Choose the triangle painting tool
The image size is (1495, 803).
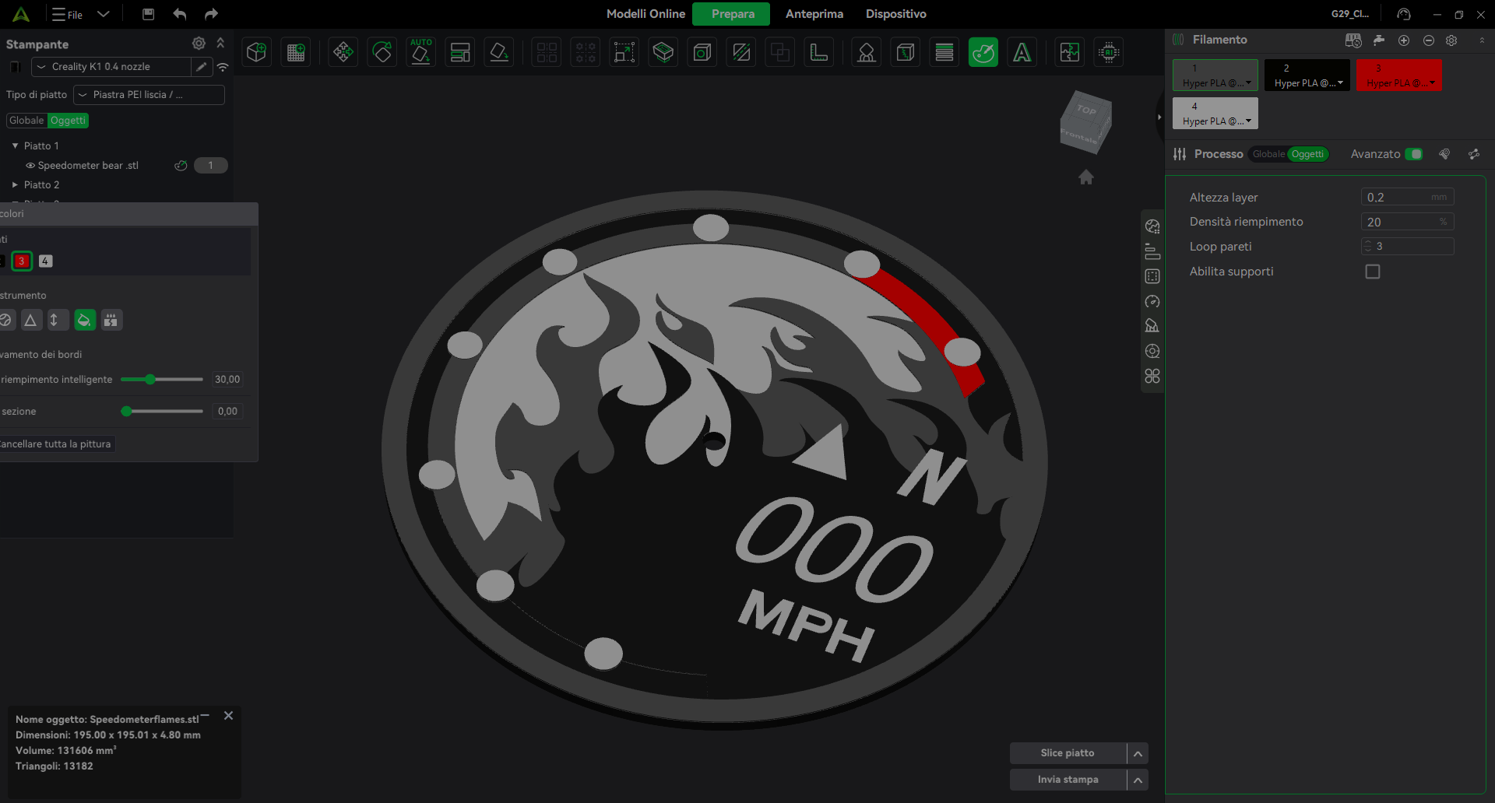pyautogui.click(x=30, y=320)
